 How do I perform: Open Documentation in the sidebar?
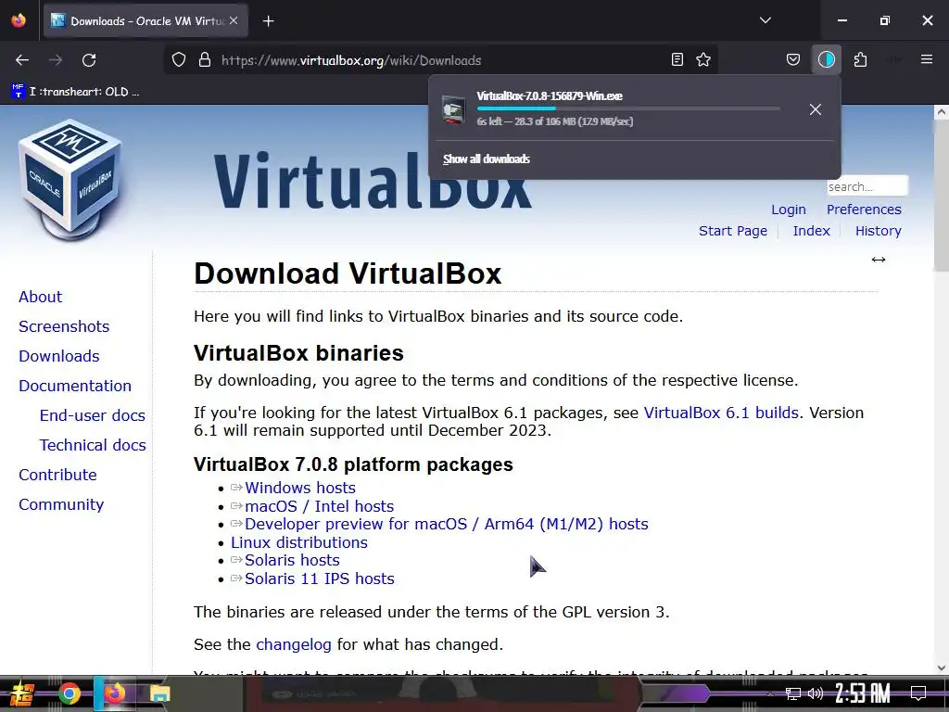click(74, 386)
